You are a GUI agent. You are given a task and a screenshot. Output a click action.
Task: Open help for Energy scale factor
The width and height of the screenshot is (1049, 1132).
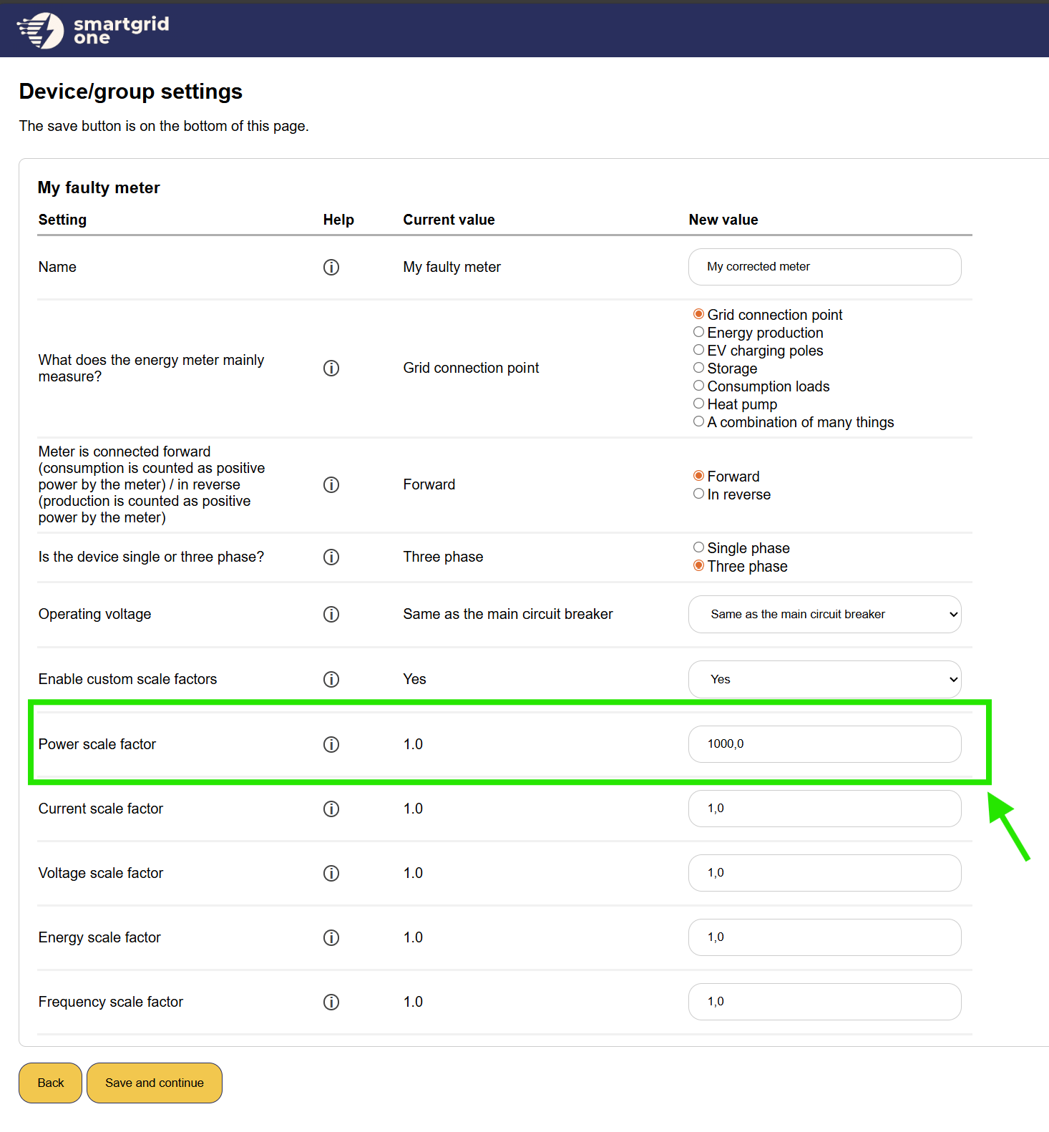(331, 937)
